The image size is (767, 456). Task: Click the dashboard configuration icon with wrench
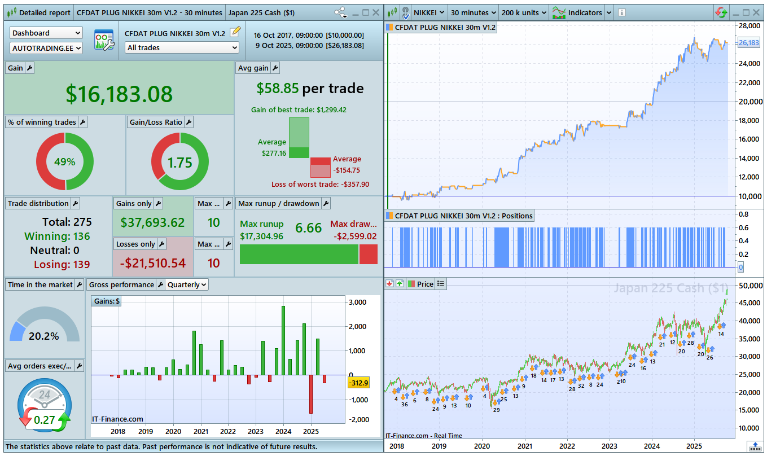tap(103, 41)
